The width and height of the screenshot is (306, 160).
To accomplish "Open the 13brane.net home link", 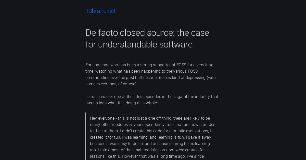I will click(100, 11).
